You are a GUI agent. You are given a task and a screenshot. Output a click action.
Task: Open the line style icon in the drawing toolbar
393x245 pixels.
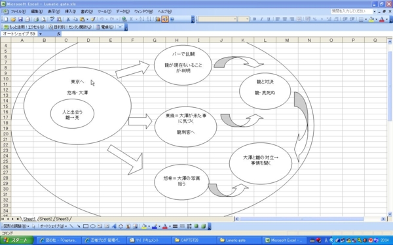(x=175, y=226)
